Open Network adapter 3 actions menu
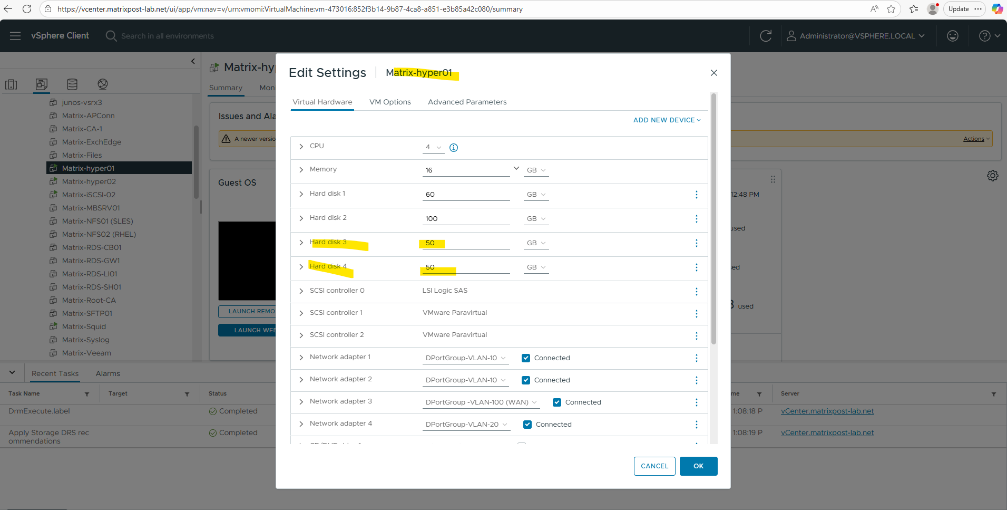 pyautogui.click(x=697, y=402)
